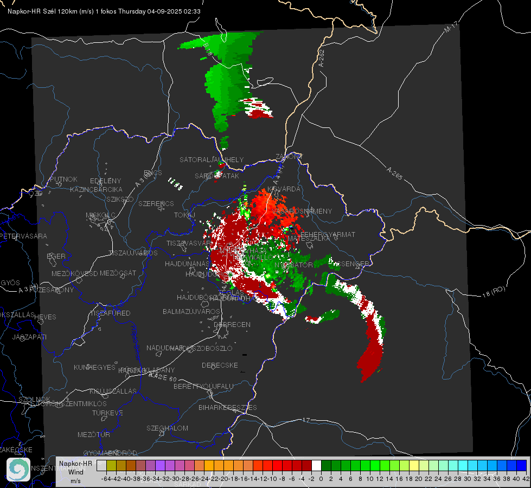Select the PUTNOK label
Viewport: 531px width, 488px height.
tap(63, 179)
